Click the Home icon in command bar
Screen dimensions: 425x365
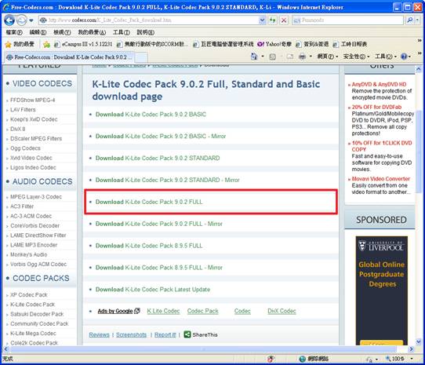pos(254,57)
